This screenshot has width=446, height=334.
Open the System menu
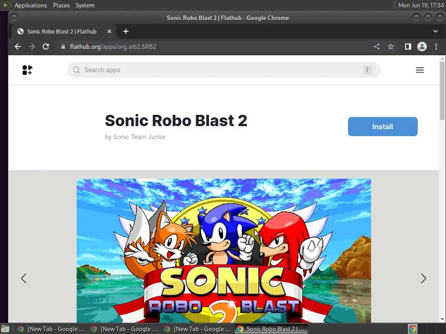click(85, 5)
